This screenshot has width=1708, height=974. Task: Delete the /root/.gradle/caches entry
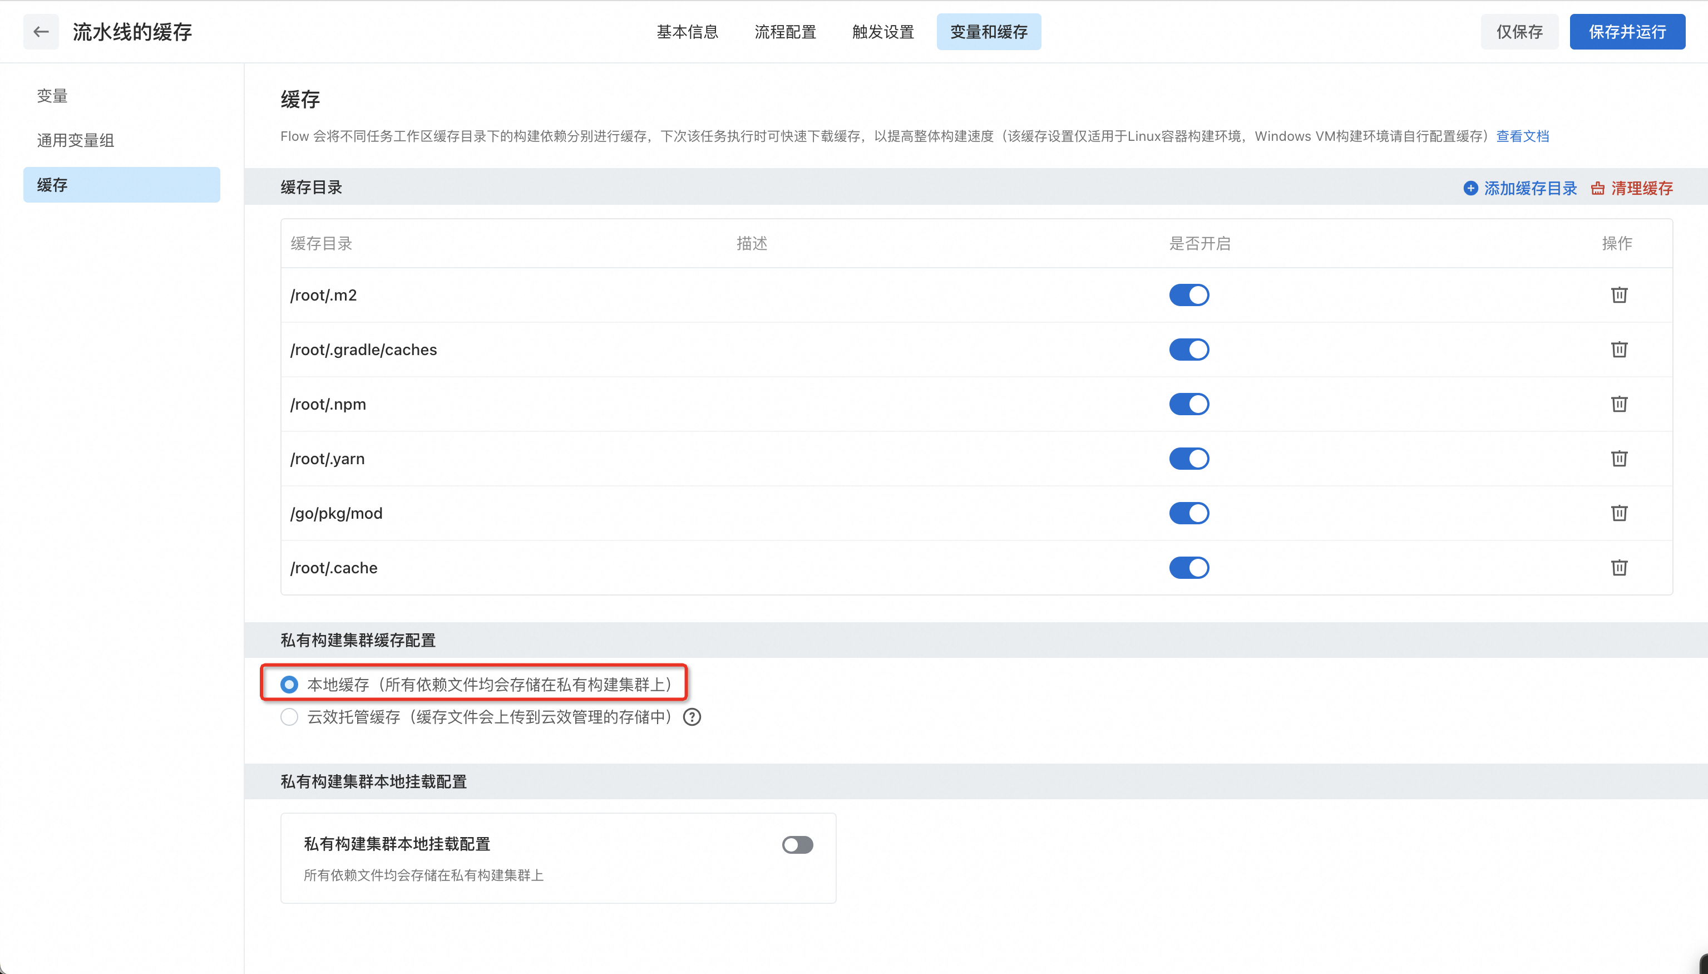pyautogui.click(x=1618, y=349)
